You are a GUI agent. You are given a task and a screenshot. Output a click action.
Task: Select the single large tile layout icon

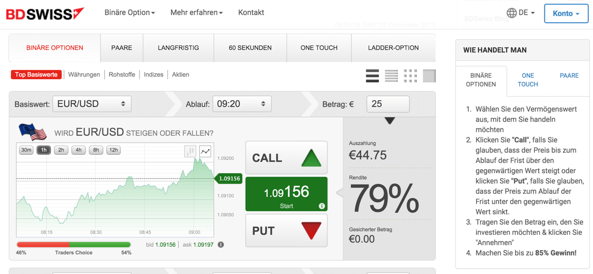pyautogui.click(x=429, y=76)
